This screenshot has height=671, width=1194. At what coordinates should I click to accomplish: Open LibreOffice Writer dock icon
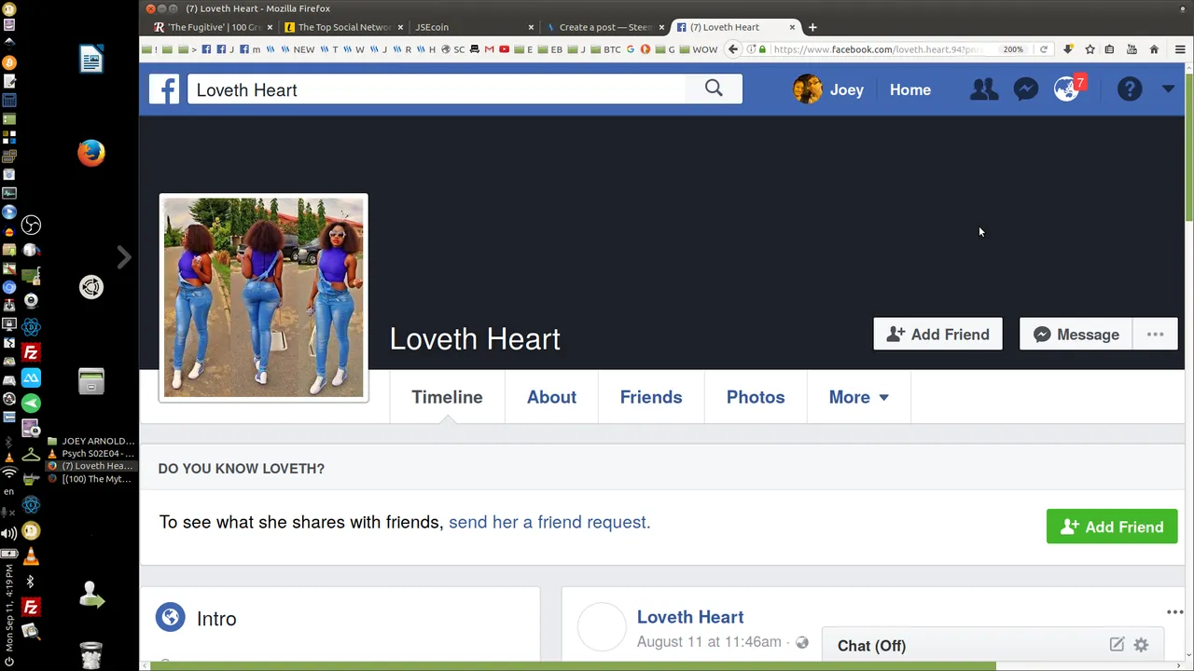pyautogui.click(x=91, y=60)
